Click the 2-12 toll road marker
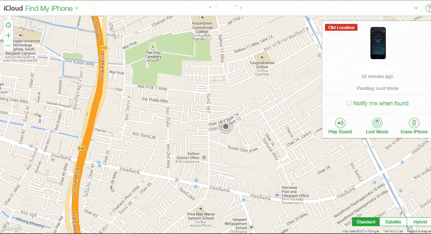The image size is (431, 234). point(103,48)
